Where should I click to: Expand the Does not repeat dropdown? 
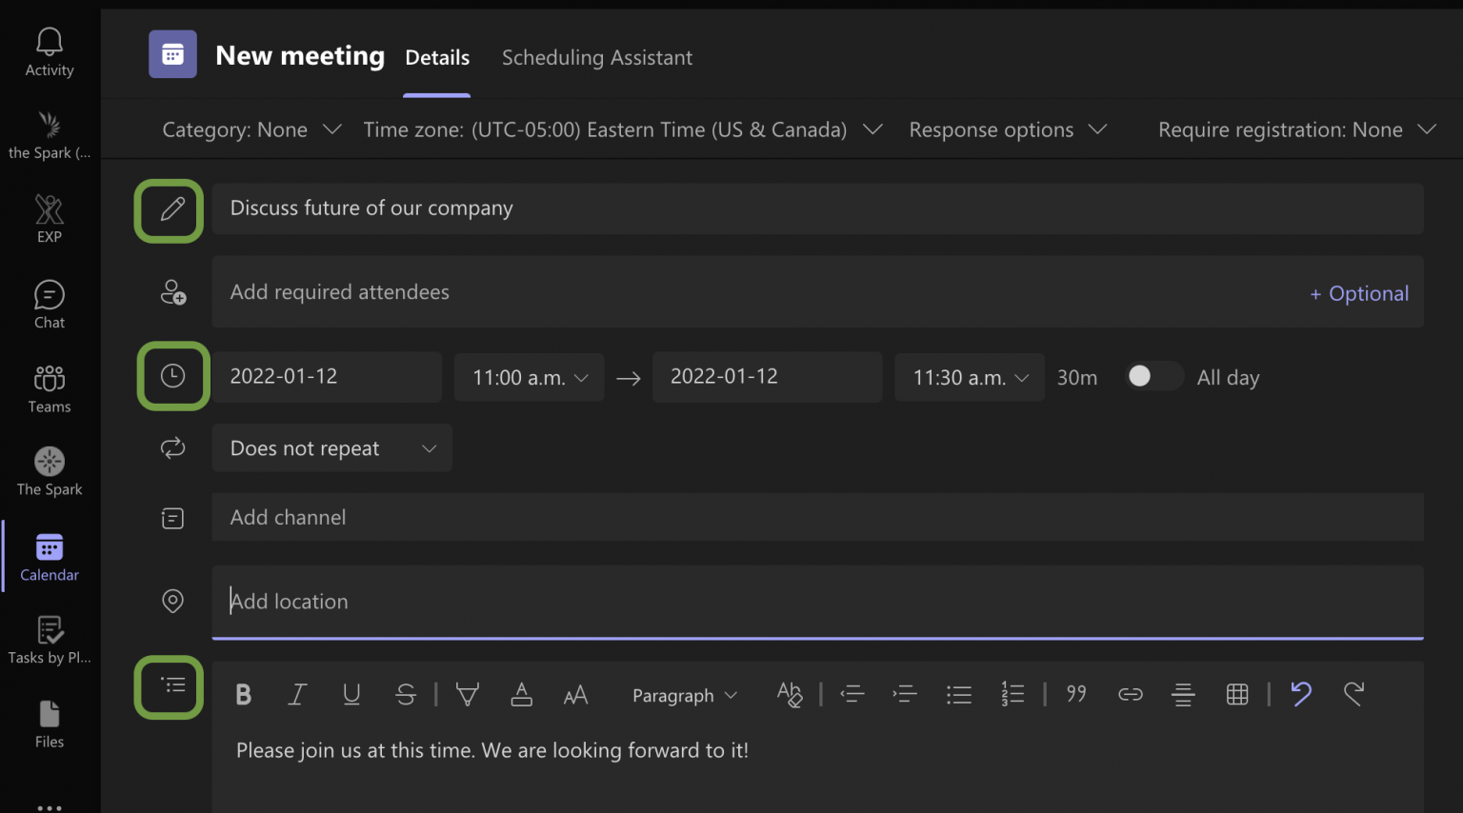click(331, 447)
